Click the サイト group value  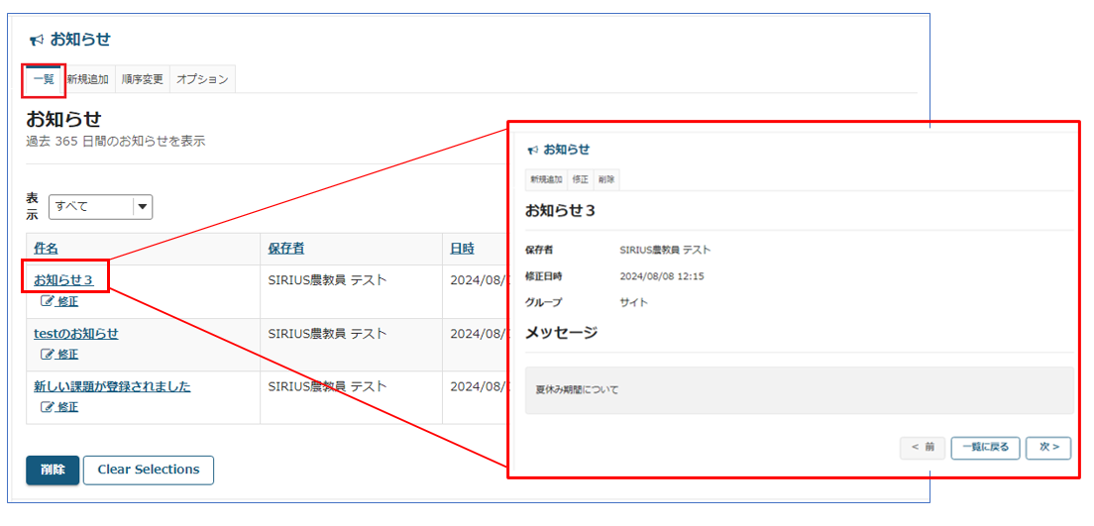pos(633,303)
